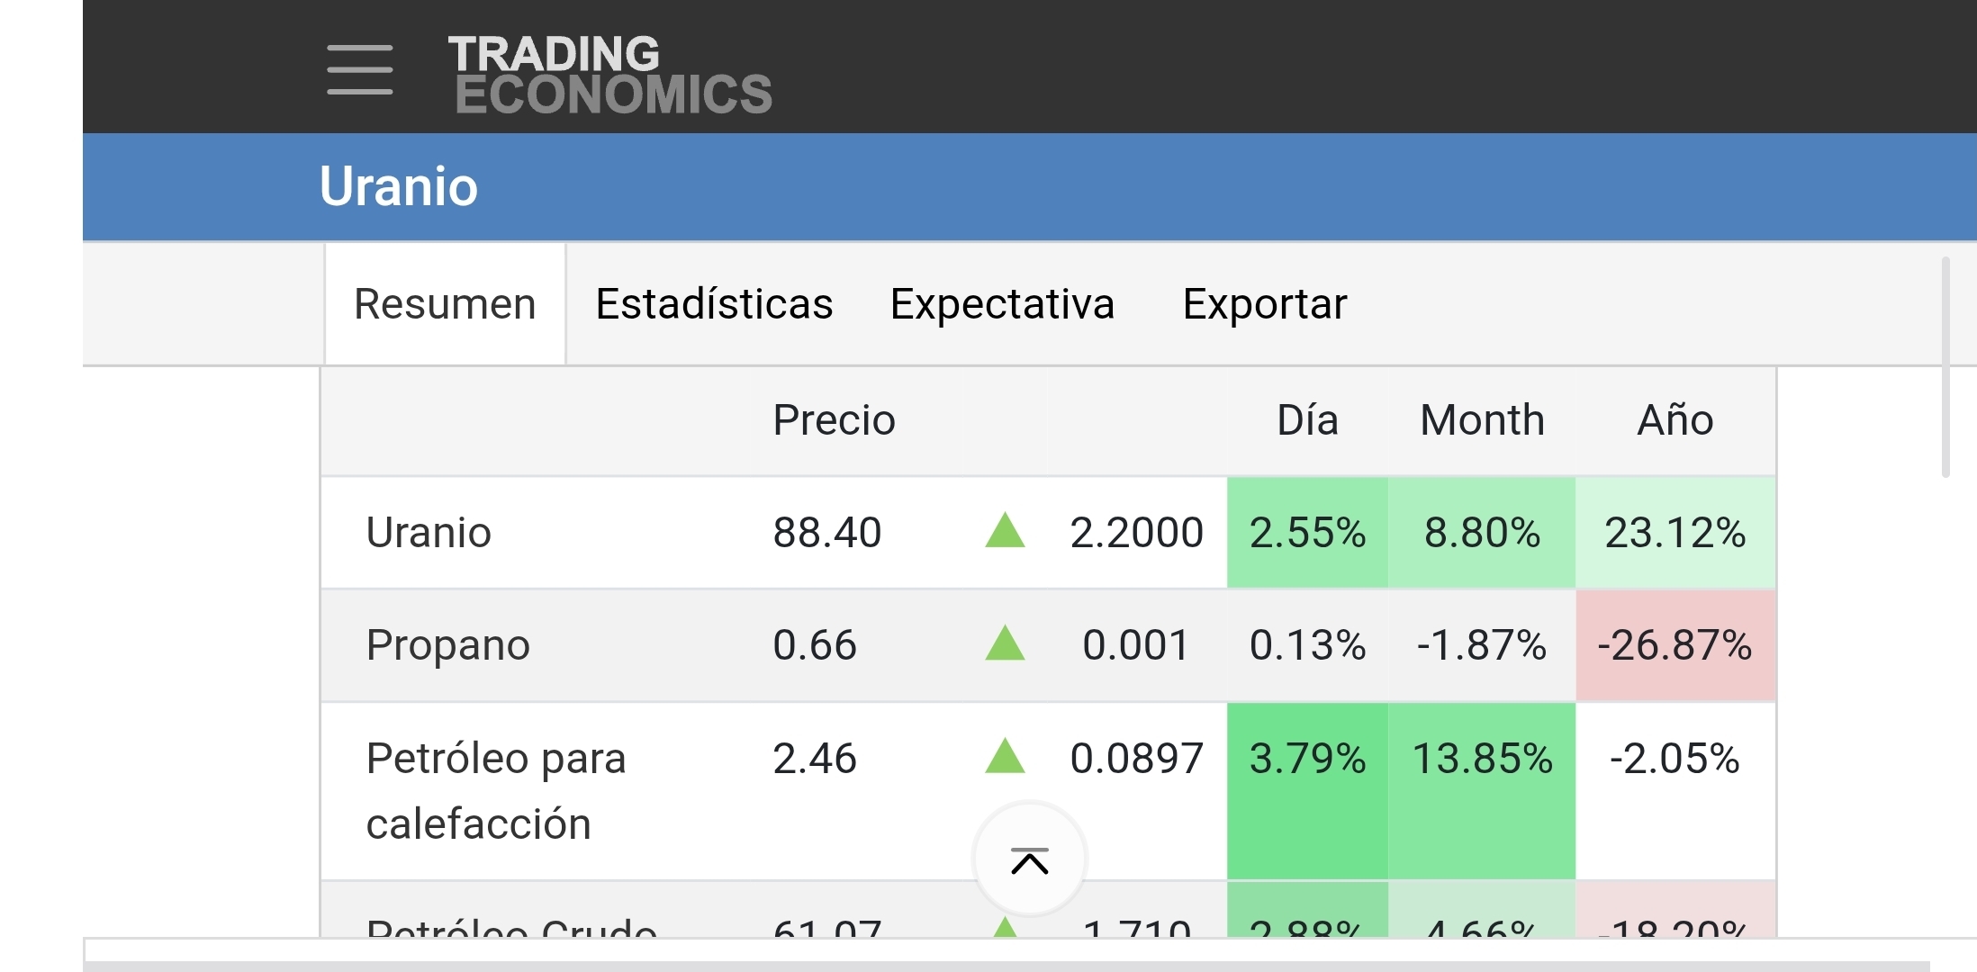The image size is (1977, 972).
Task: Click the Día column header
Action: click(x=1307, y=420)
